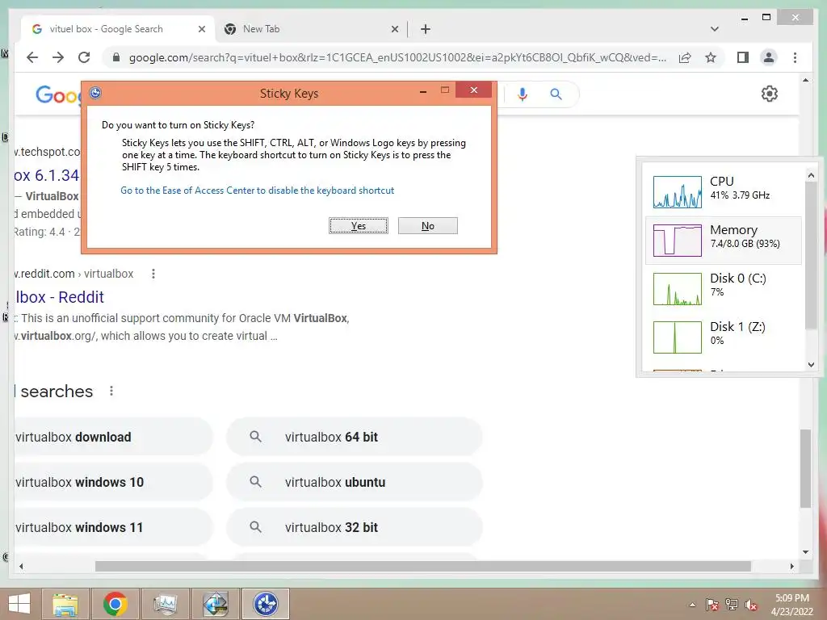This screenshot has width=827, height=620.
Task: Search by voice microphone icon
Action: 523,94
